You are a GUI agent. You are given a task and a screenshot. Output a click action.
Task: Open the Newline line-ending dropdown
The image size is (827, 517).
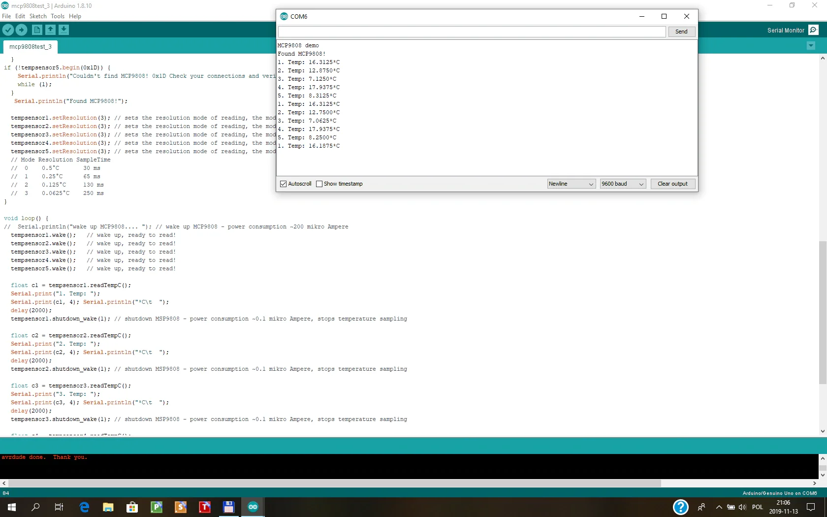point(572,184)
